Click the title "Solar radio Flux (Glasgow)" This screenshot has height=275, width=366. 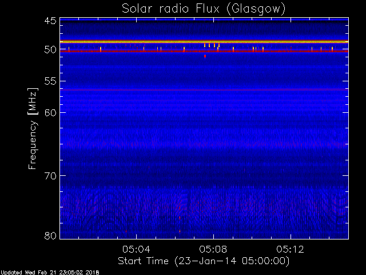pos(204,9)
